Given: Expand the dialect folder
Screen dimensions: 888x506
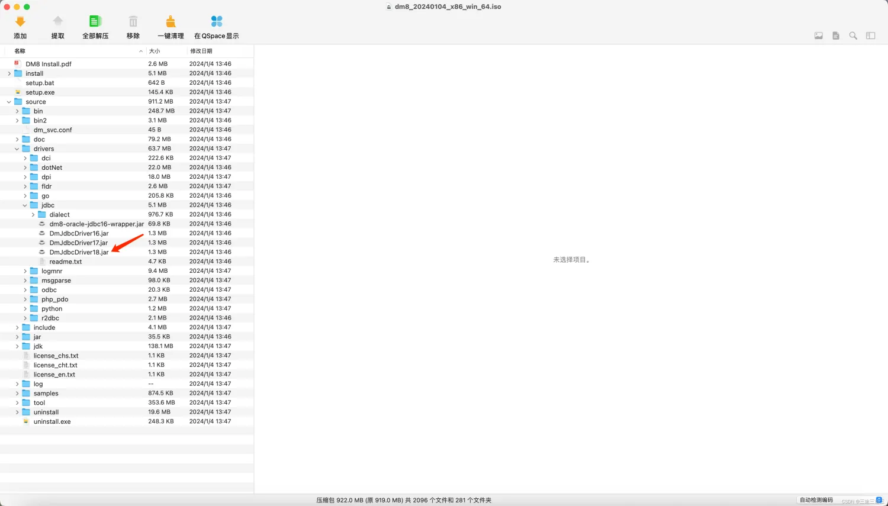Looking at the screenshot, I should tap(33, 215).
